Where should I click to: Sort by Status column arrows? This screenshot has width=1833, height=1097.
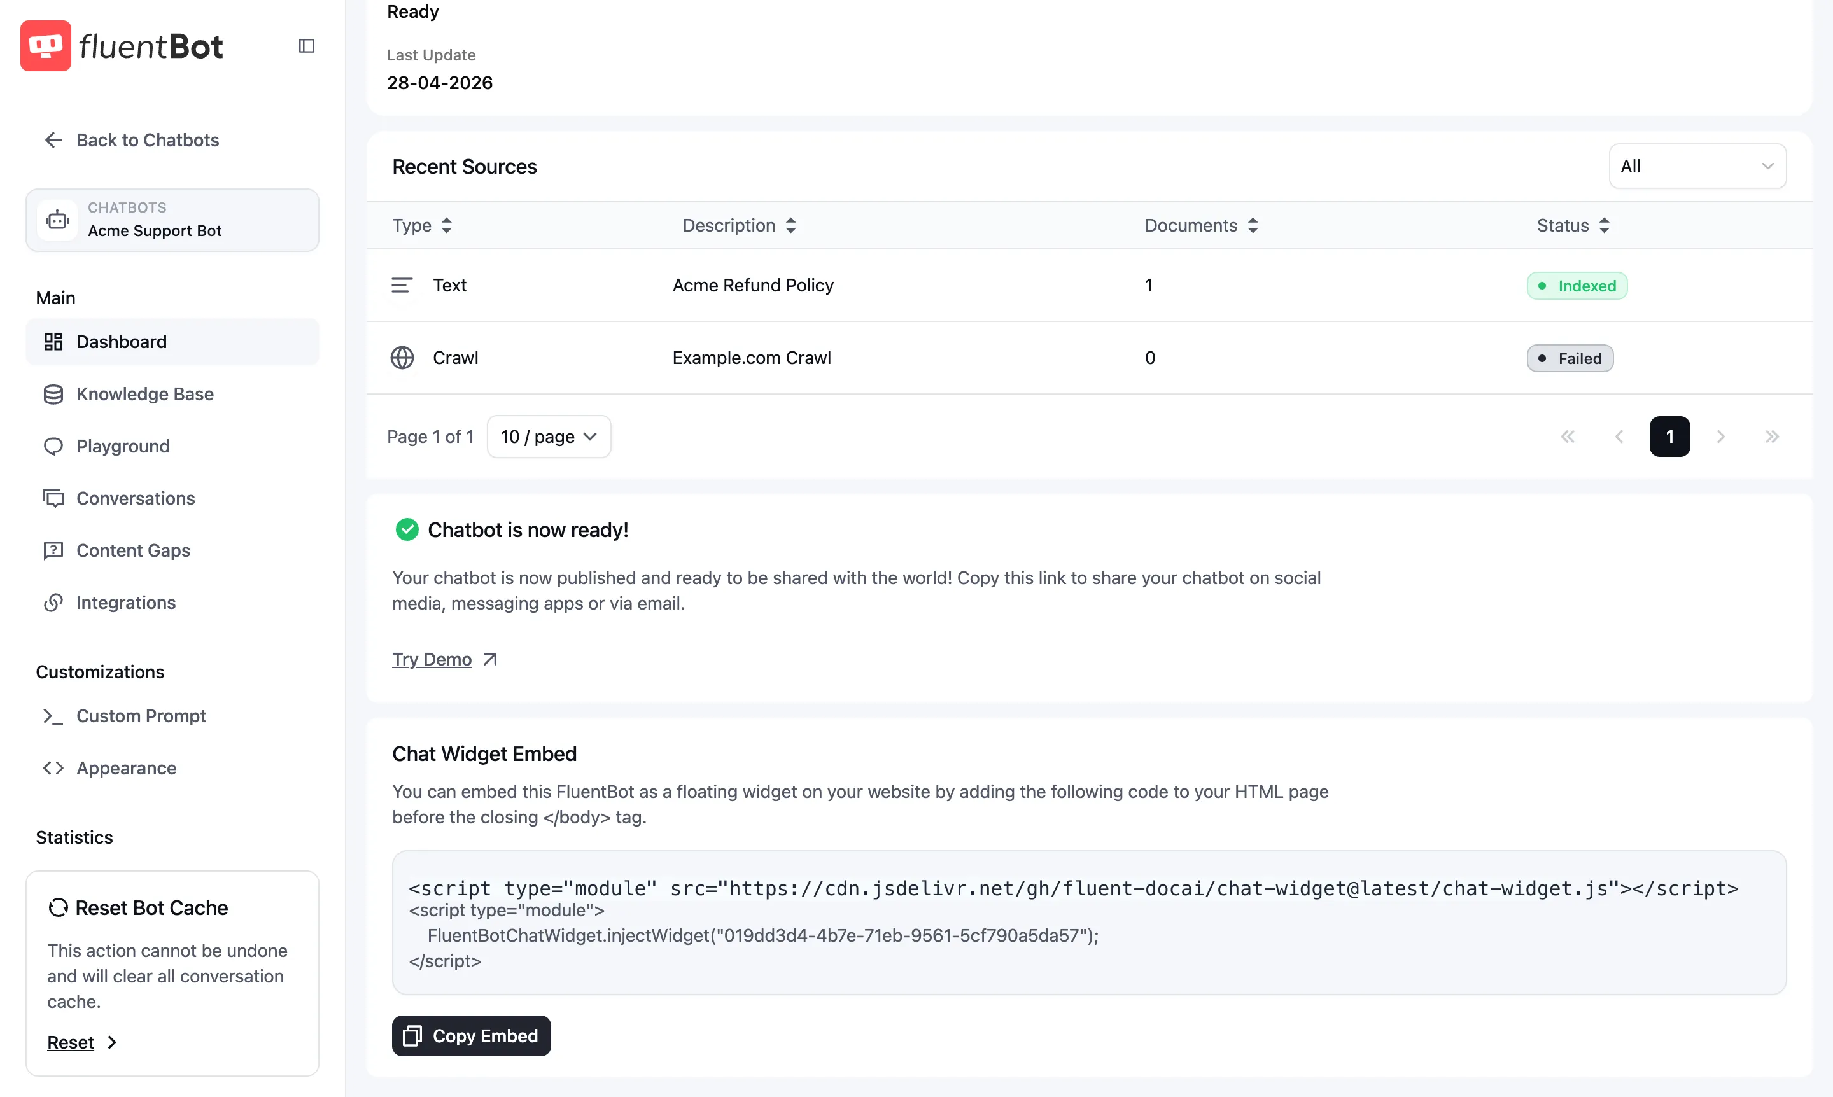click(x=1605, y=225)
